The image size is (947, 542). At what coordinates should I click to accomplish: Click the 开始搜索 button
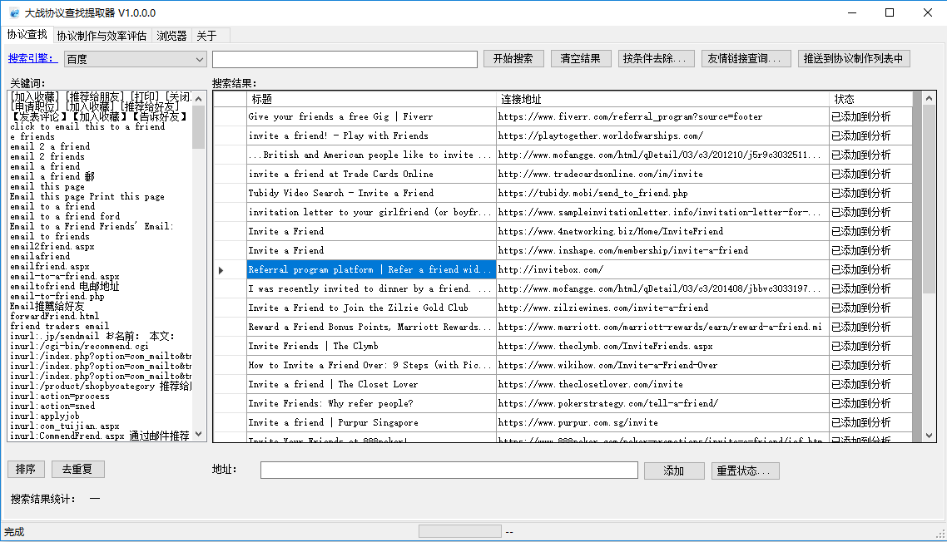(x=513, y=59)
